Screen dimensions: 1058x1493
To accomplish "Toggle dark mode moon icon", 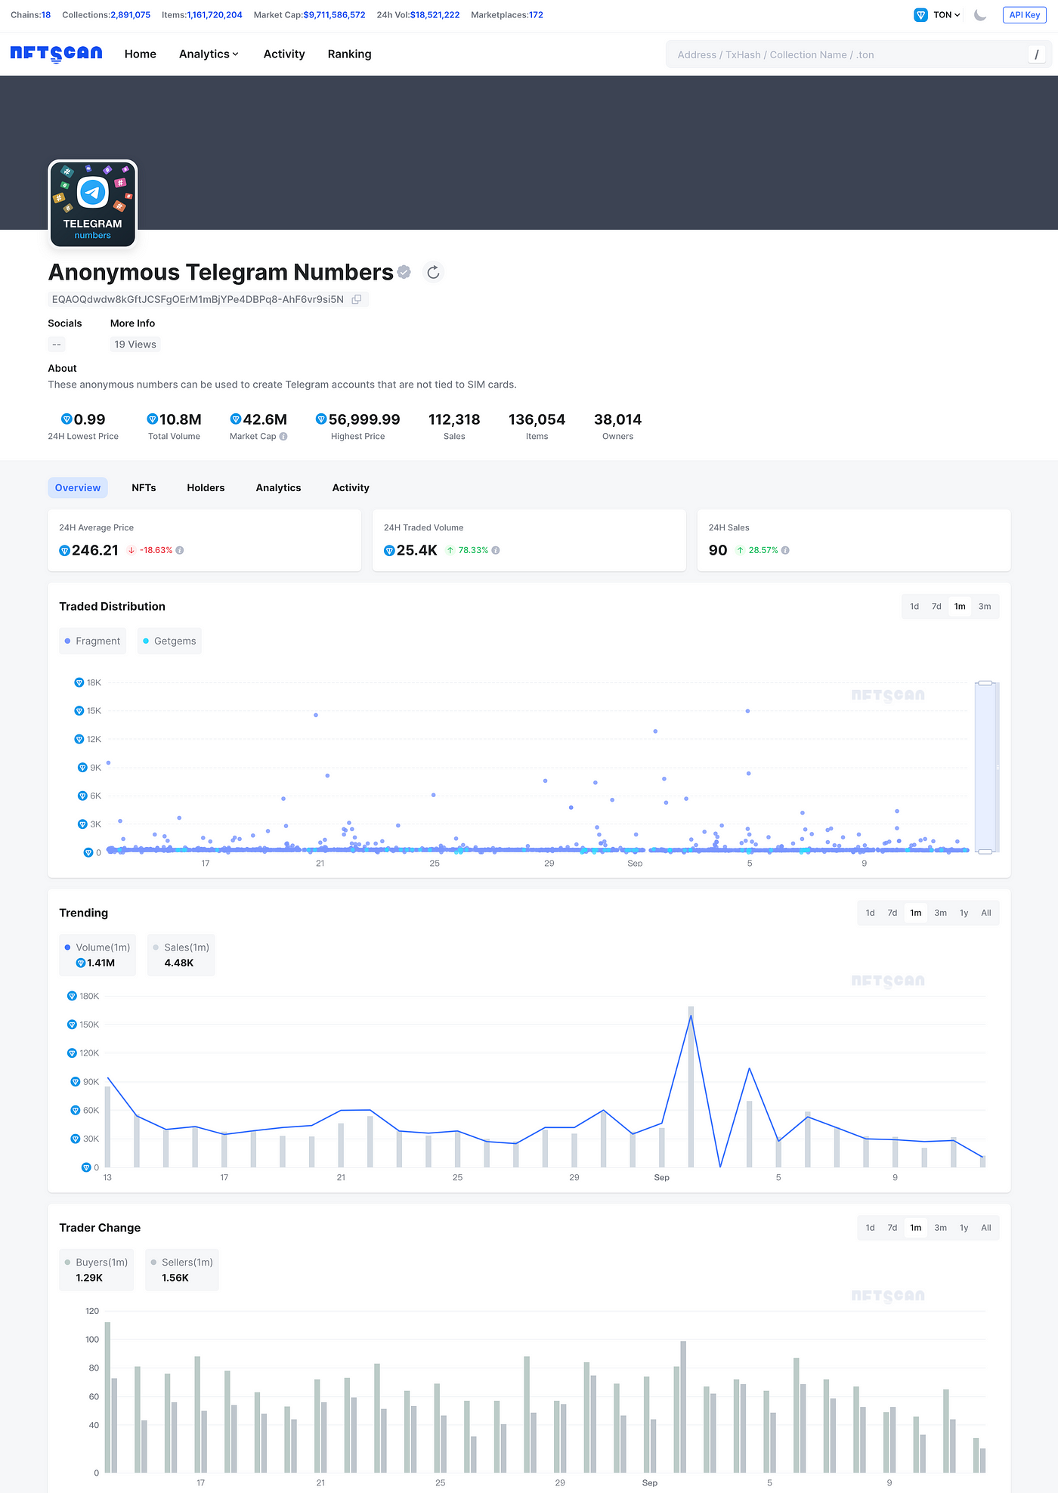I will pyautogui.click(x=980, y=15).
